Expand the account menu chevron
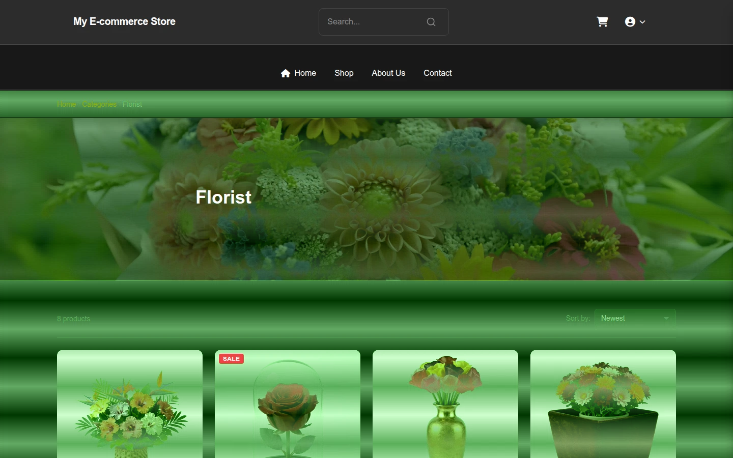 [642, 22]
